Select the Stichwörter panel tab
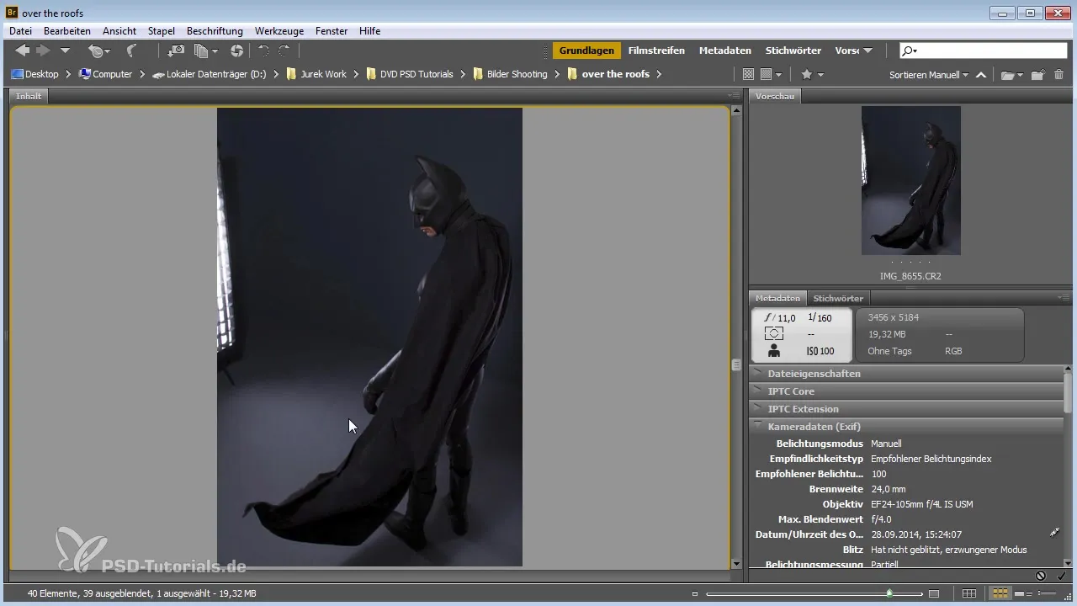Viewport: 1077px width, 606px height. 838,298
